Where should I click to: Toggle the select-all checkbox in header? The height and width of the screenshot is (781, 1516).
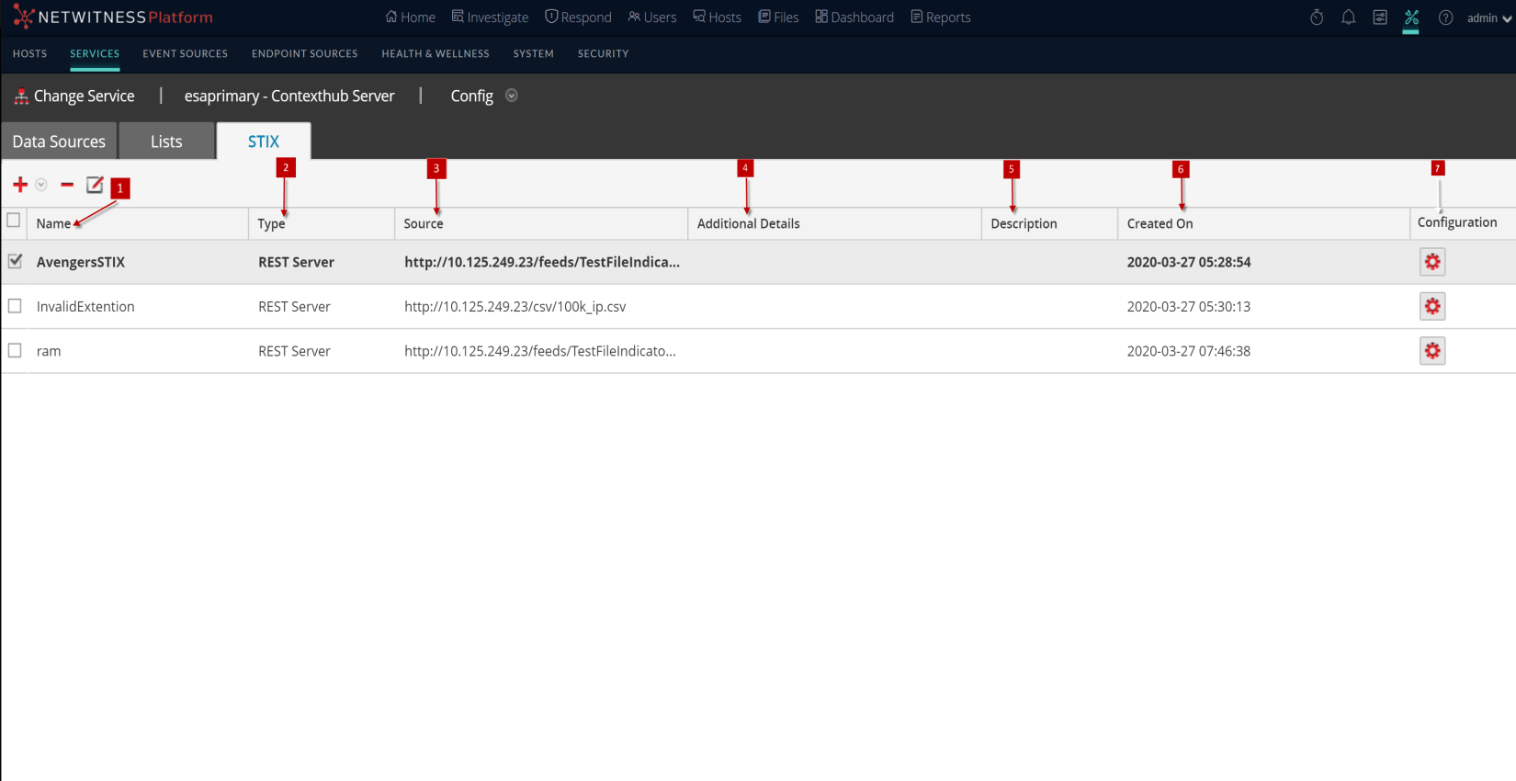click(14, 221)
